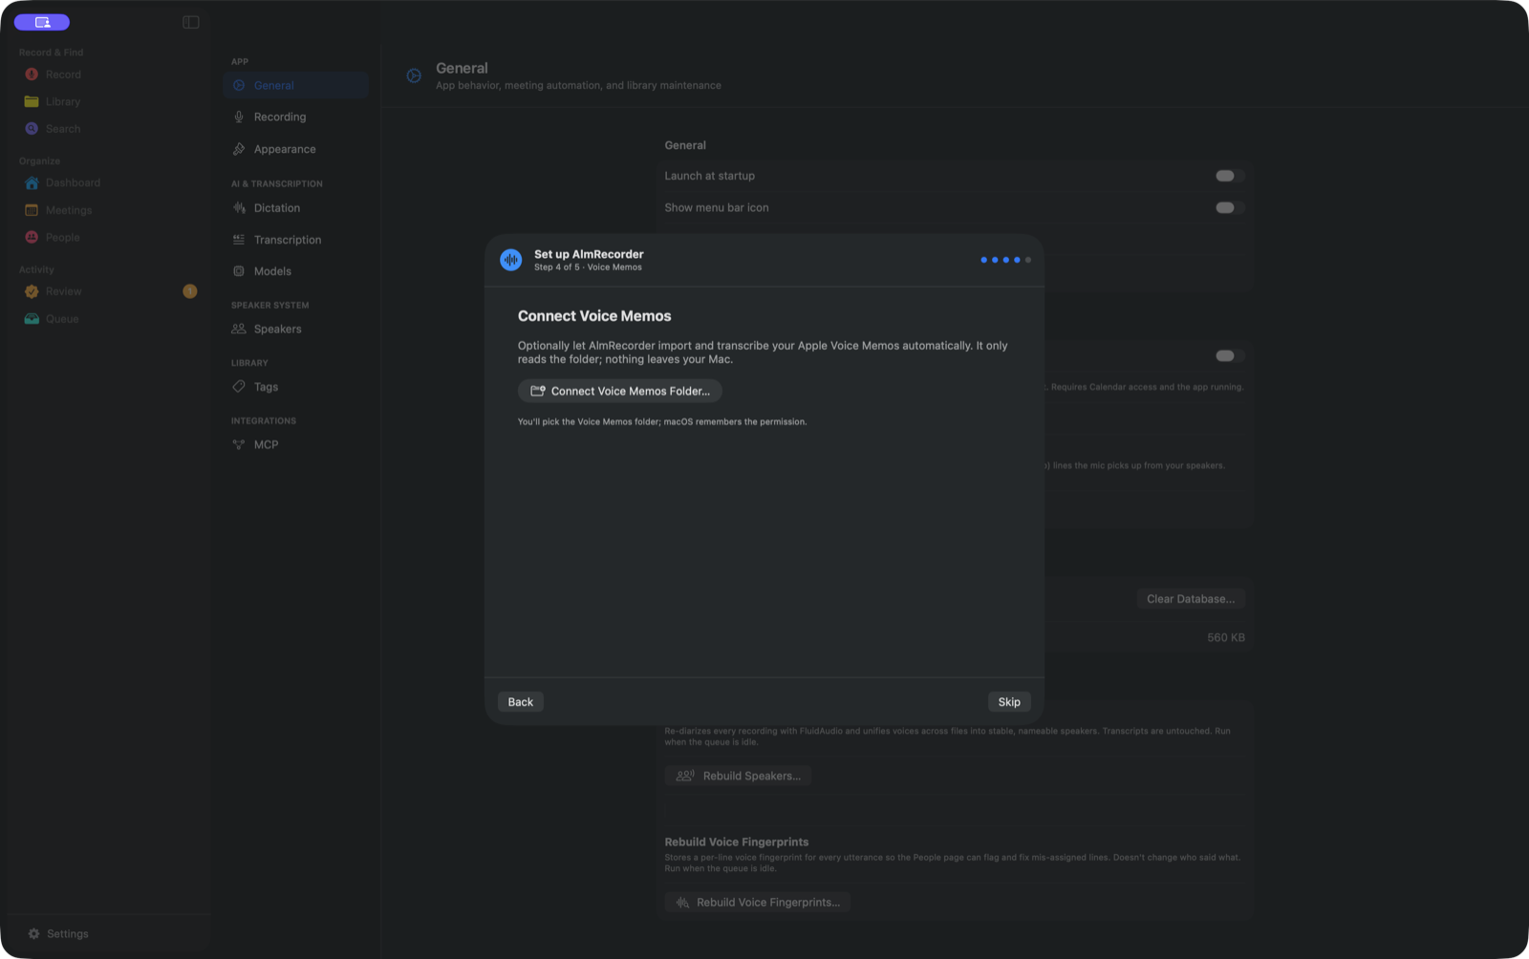The height and width of the screenshot is (959, 1529).
Task: Click the Review notification count badge
Action: point(190,291)
